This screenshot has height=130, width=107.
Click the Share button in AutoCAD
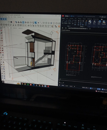pos(72,16)
